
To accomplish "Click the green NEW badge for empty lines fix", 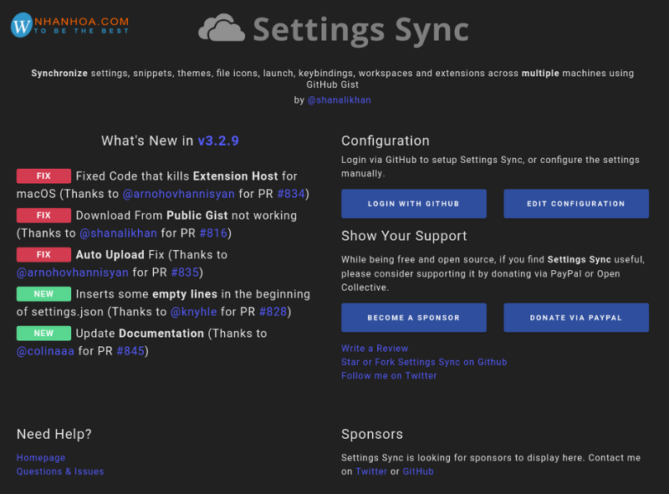I will (43, 293).
